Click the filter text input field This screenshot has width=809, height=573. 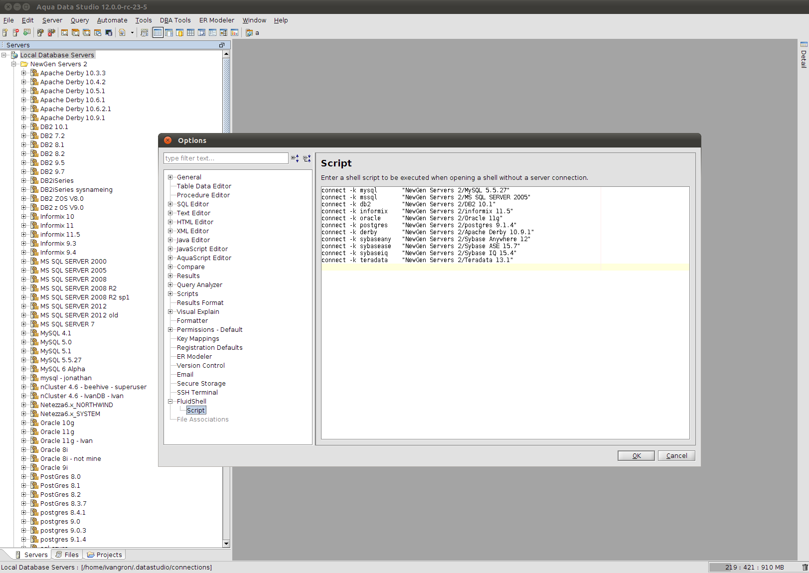pyautogui.click(x=226, y=158)
